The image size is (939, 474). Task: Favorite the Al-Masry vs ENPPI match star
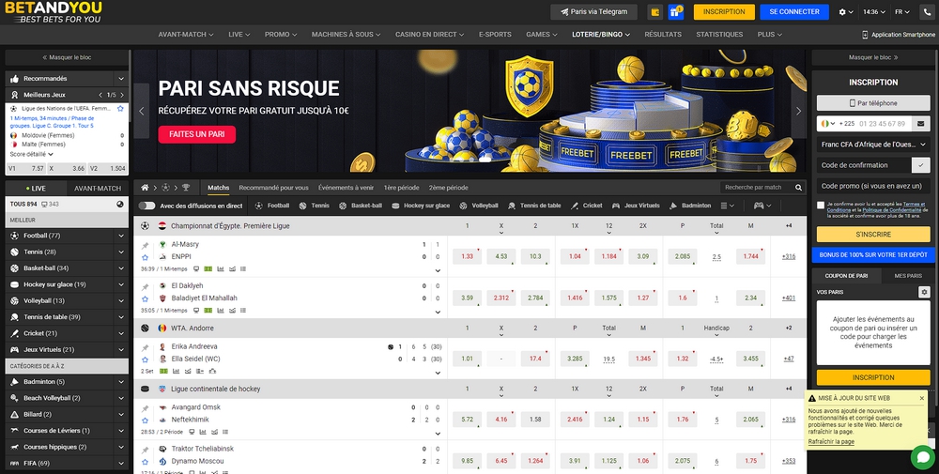pos(145,257)
